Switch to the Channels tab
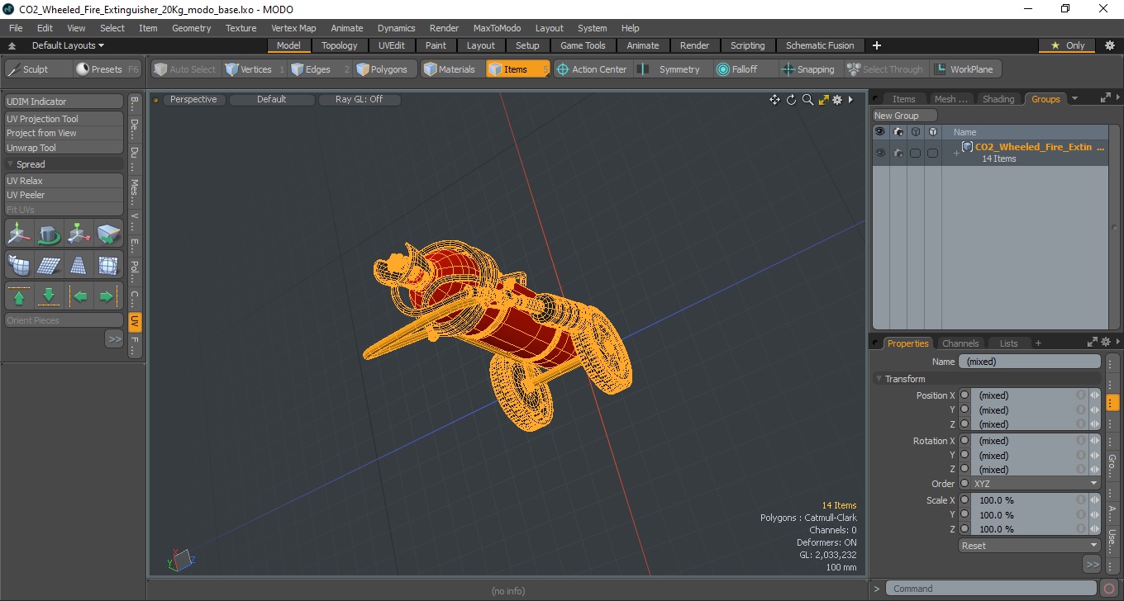This screenshot has height=601, width=1124. (x=960, y=343)
